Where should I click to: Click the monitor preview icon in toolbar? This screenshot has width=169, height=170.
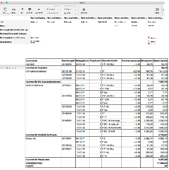point(29,9)
